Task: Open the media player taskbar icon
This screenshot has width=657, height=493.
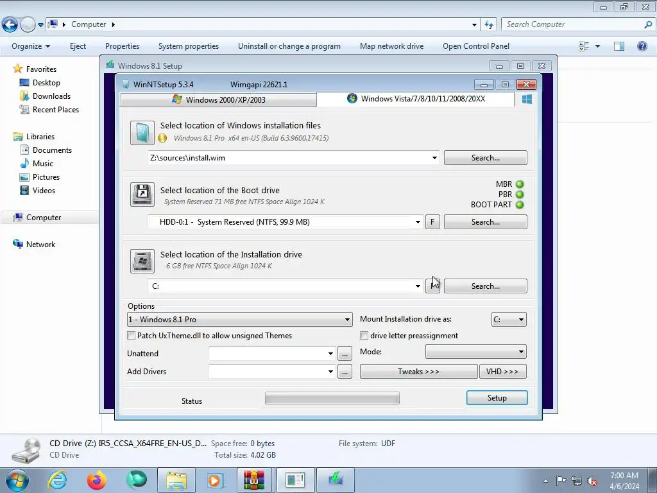Action: [216, 480]
